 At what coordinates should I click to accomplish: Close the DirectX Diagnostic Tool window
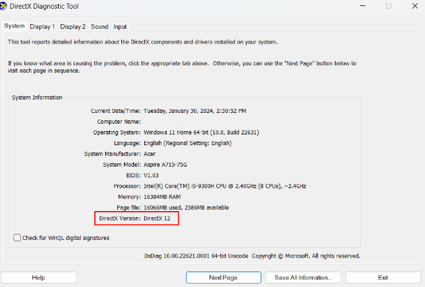click(415, 6)
